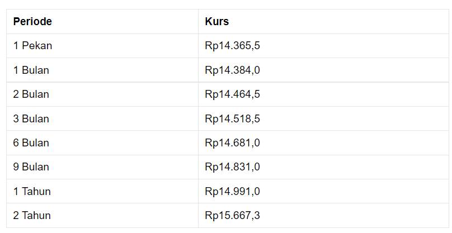Viewport: 452px width, 233px height.
Task: Select the Rp14.991,0 rate value
Action: tap(232, 192)
